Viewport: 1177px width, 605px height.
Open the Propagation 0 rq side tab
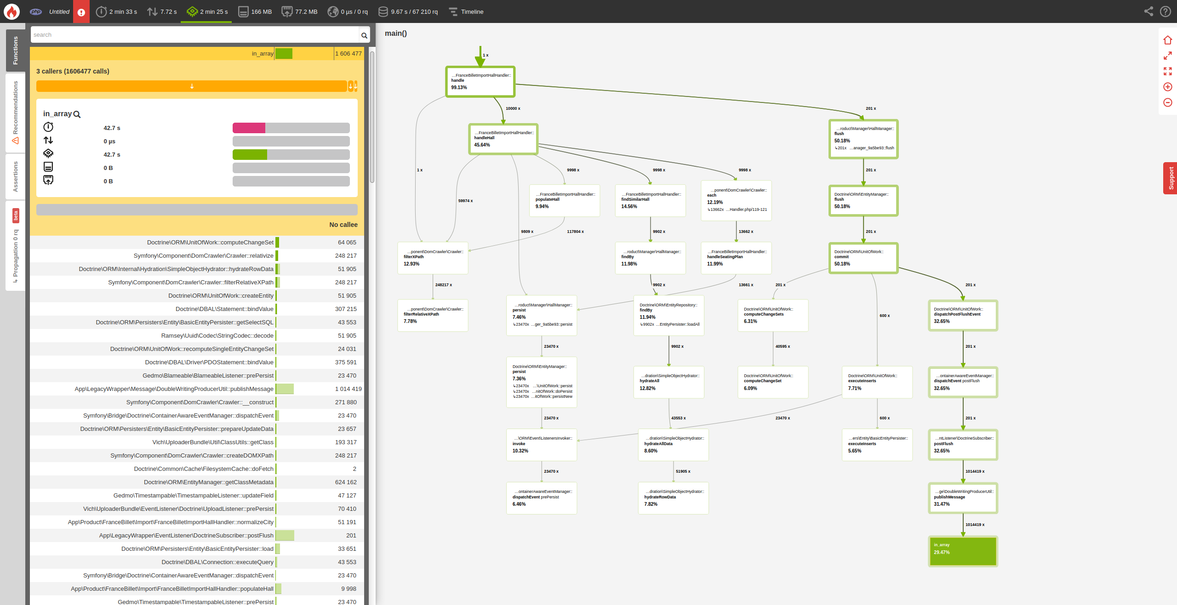click(15, 246)
